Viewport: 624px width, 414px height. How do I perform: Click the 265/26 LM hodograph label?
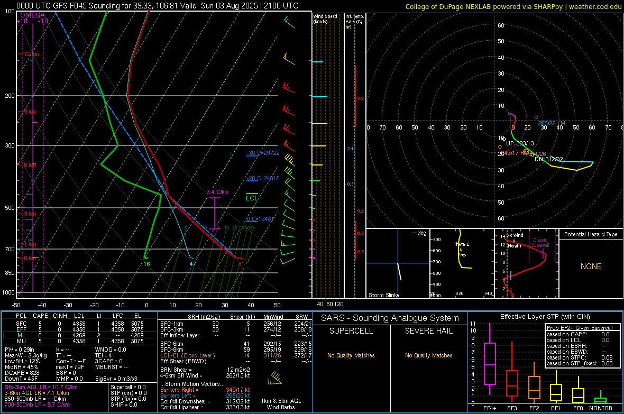click(551, 123)
